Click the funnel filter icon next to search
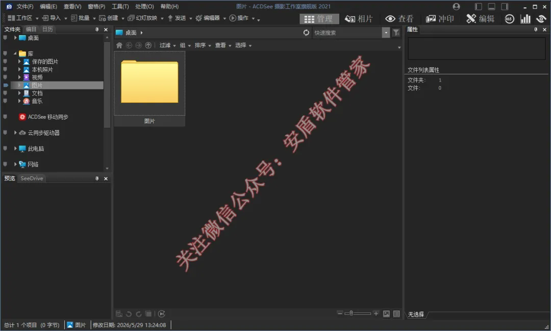The height and width of the screenshot is (331, 551). pos(396,33)
